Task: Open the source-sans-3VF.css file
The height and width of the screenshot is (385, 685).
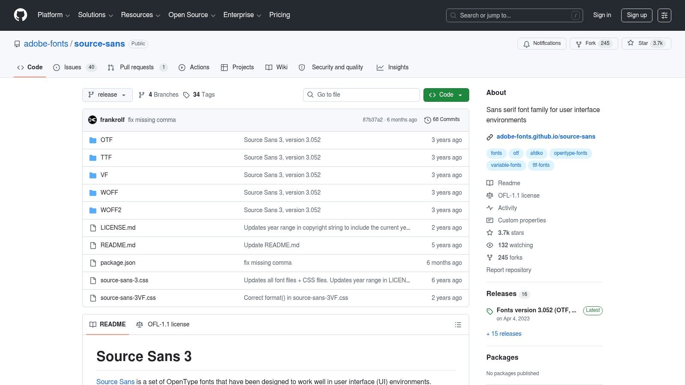Action: (128, 298)
